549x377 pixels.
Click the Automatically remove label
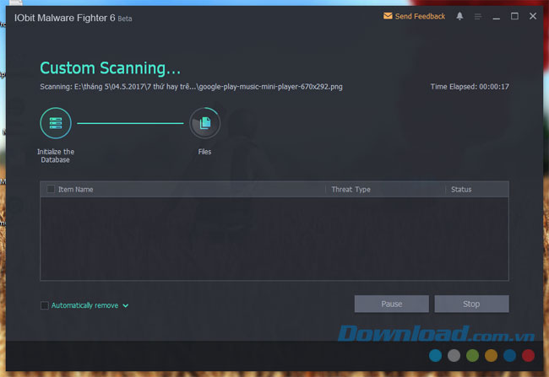pyautogui.click(x=84, y=305)
